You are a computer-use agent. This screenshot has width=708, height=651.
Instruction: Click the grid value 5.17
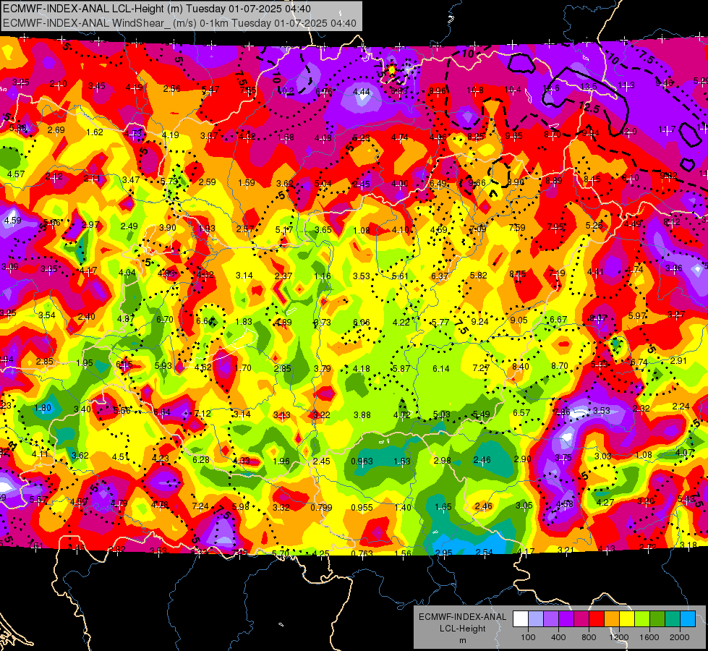284,230
